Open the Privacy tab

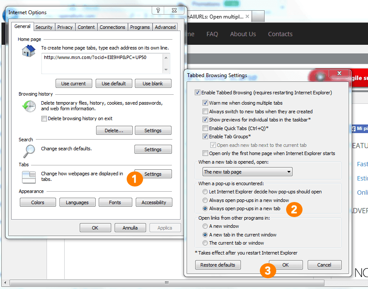point(65,27)
